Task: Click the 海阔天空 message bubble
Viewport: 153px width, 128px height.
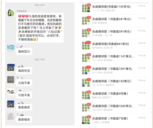Action: point(24,71)
